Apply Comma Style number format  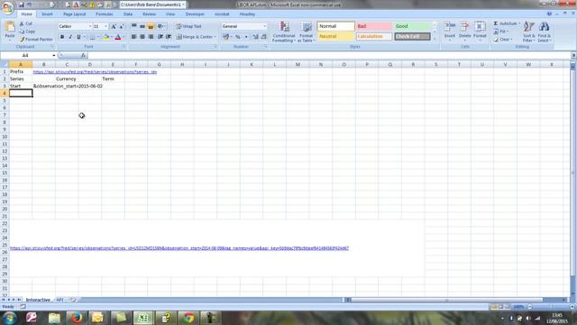coord(246,37)
